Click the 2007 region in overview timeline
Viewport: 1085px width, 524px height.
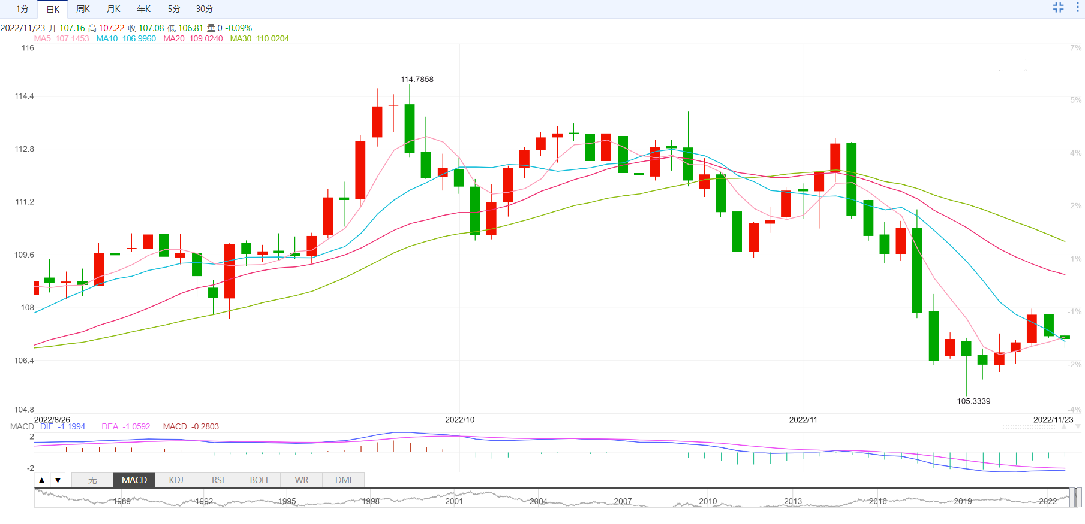coord(623,501)
